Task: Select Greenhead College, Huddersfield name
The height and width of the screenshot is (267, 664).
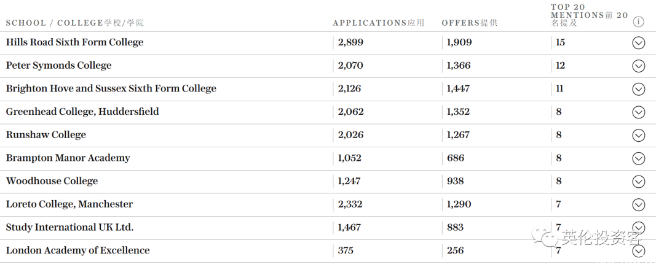Action: [82, 112]
